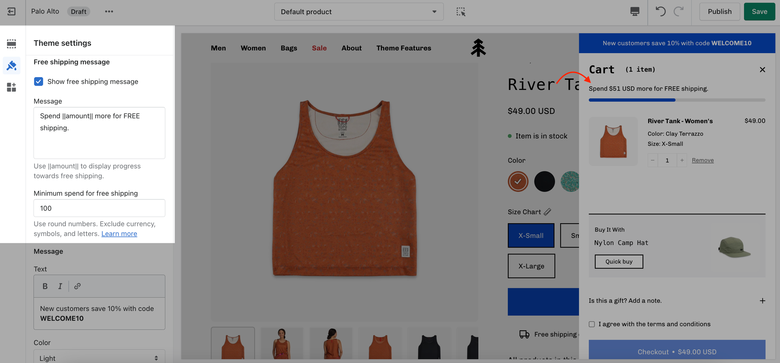Click the italic formatting button
This screenshot has height=363, width=780.
(x=60, y=286)
